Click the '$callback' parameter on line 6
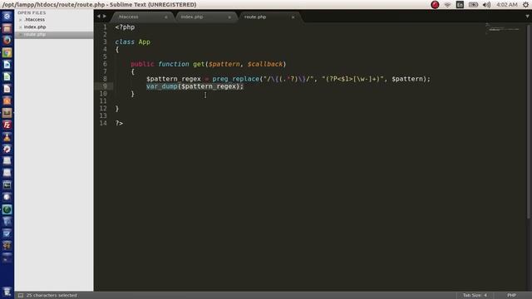Viewport: 532px width, 299px height. point(265,64)
